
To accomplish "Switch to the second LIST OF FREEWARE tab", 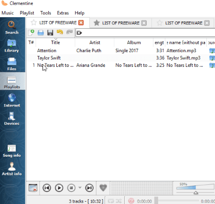I will coord(121,23).
